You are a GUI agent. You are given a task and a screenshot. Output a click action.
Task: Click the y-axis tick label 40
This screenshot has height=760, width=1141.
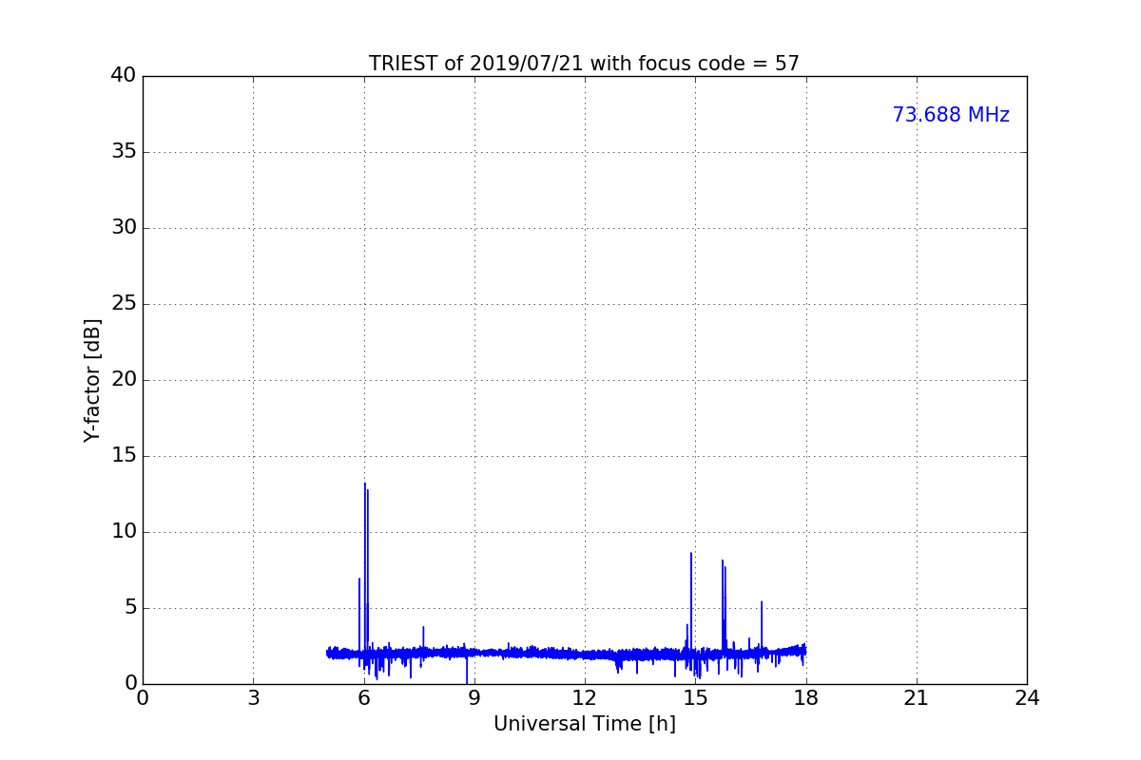point(124,76)
